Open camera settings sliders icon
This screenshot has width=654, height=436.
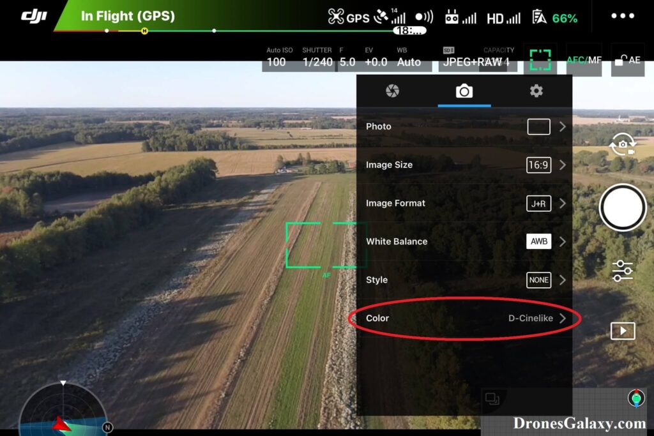622,271
